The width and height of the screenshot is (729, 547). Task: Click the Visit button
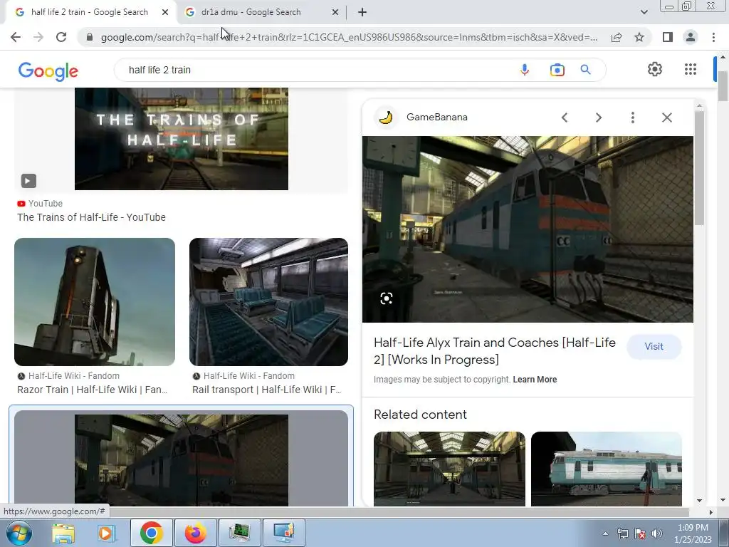coord(654,347)
